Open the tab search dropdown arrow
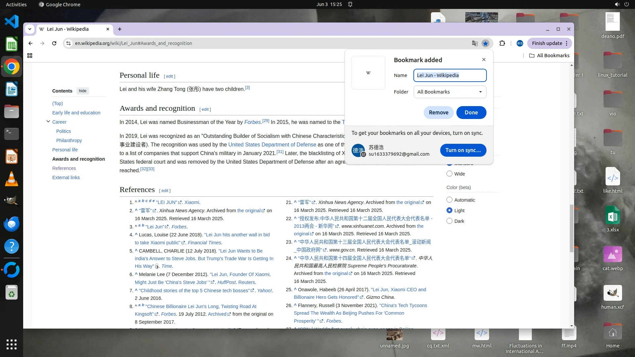 [x=30, y=29]
